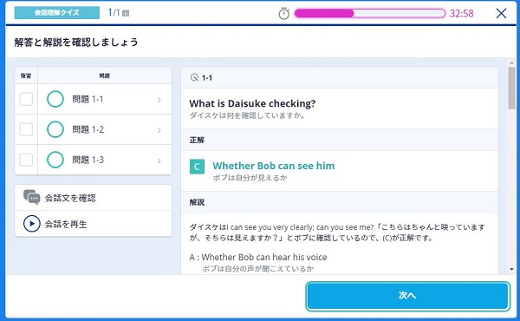520x321 pixels.
Task: Click the green C answer badge
Action: (197, 167)
